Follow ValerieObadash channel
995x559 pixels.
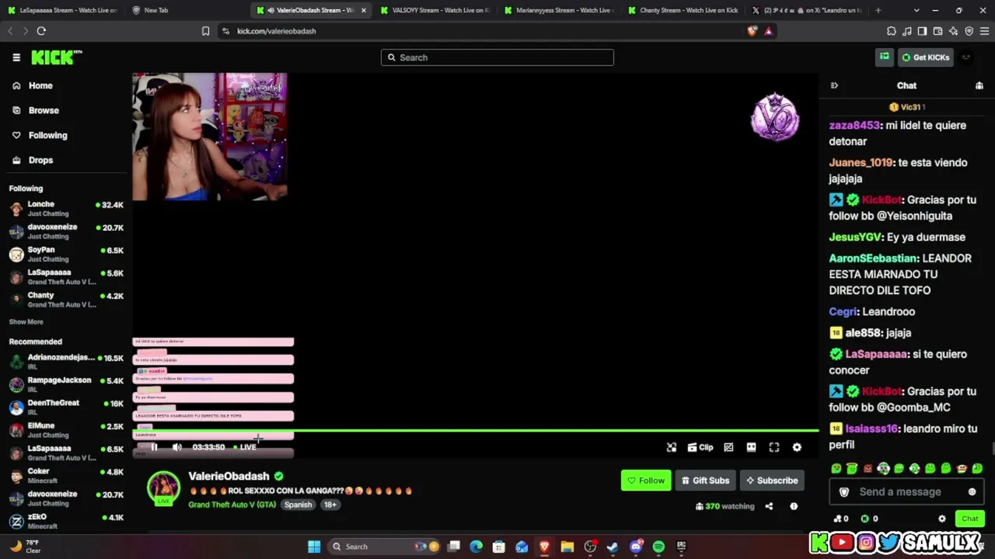pyautogui.click(x=646, y=481)
